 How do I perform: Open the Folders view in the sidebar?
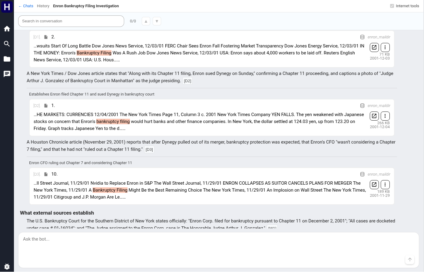click(x=7, y=59)
